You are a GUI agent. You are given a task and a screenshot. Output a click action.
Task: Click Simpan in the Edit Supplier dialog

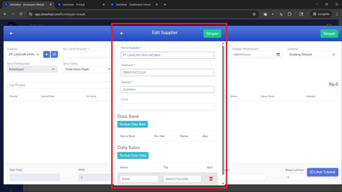[212, 34]
